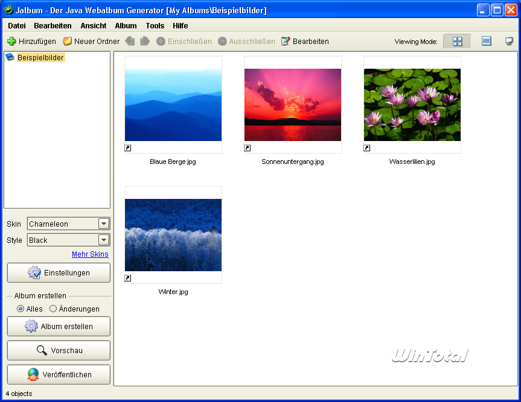Click the forward arrow in toolbar
Viewport: 521px width, 402px height.
(144, 42)
